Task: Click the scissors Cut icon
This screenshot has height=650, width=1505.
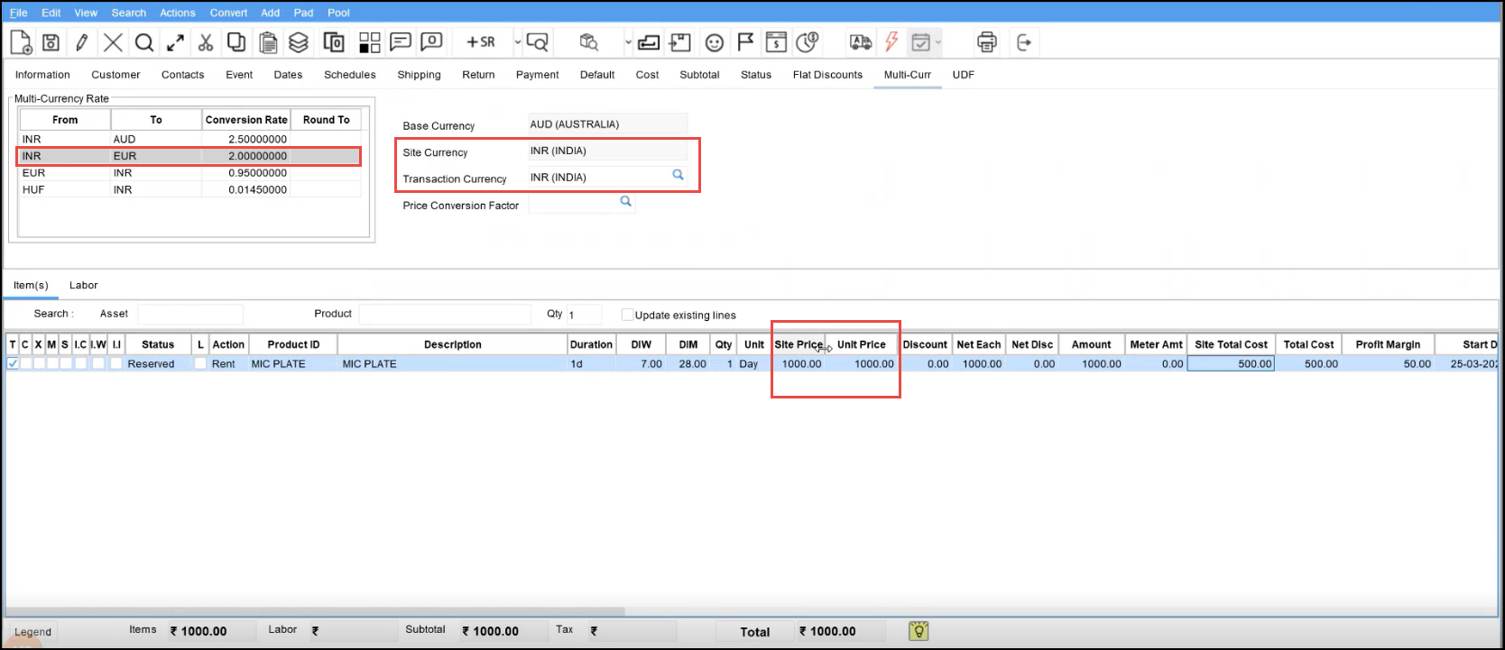Action: coord(206,42)
